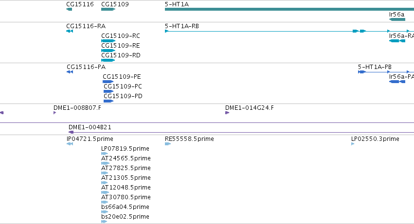Click the DME1-008B07.F marker arrow
414x224 pixels.
pos(54,113)
